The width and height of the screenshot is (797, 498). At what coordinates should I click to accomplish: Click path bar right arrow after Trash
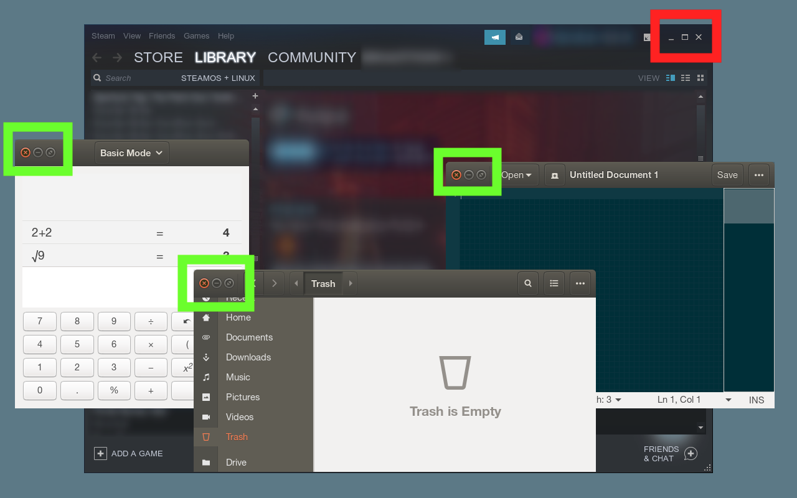click(x=351, y=284)
